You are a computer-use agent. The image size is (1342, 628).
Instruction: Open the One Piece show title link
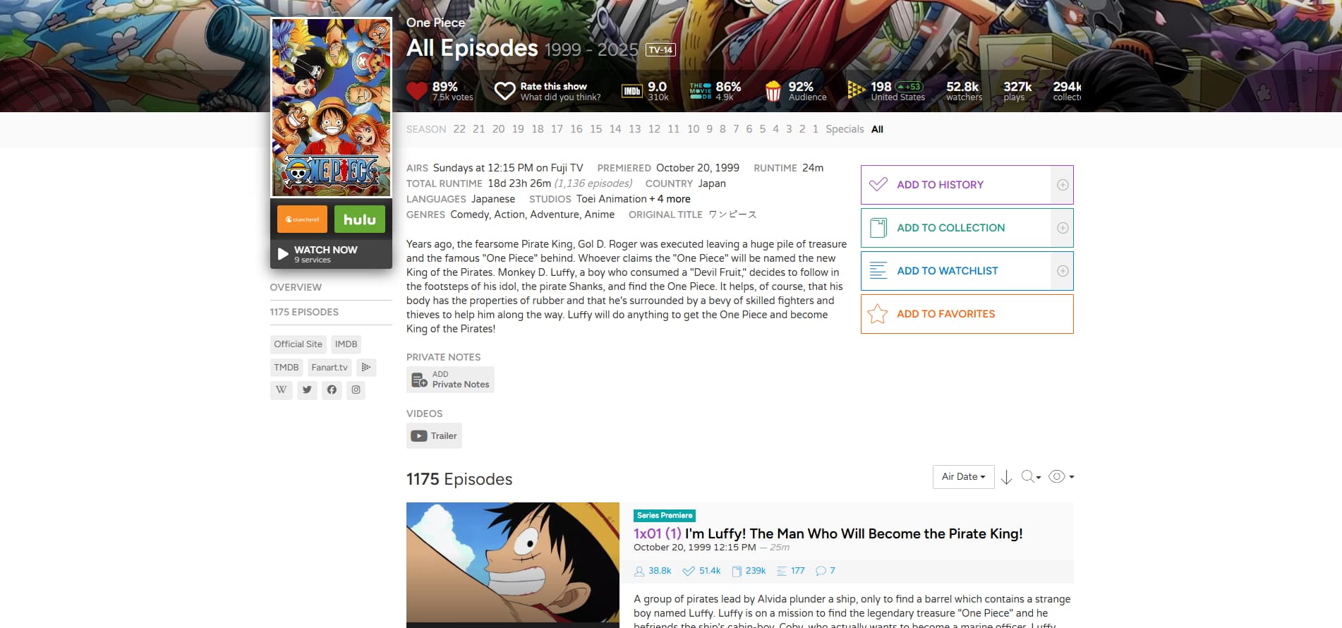(x=435, y=23)
